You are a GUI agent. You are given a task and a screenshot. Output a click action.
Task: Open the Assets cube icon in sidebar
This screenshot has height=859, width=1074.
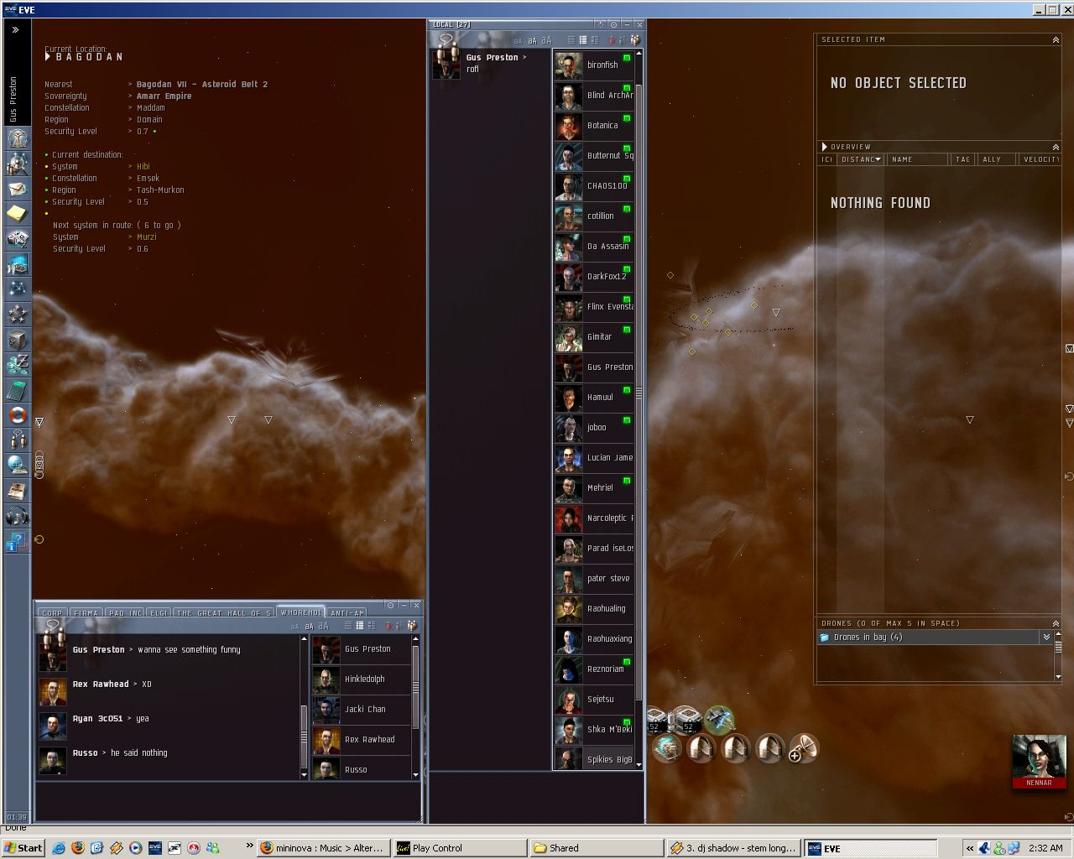(18, 339)
